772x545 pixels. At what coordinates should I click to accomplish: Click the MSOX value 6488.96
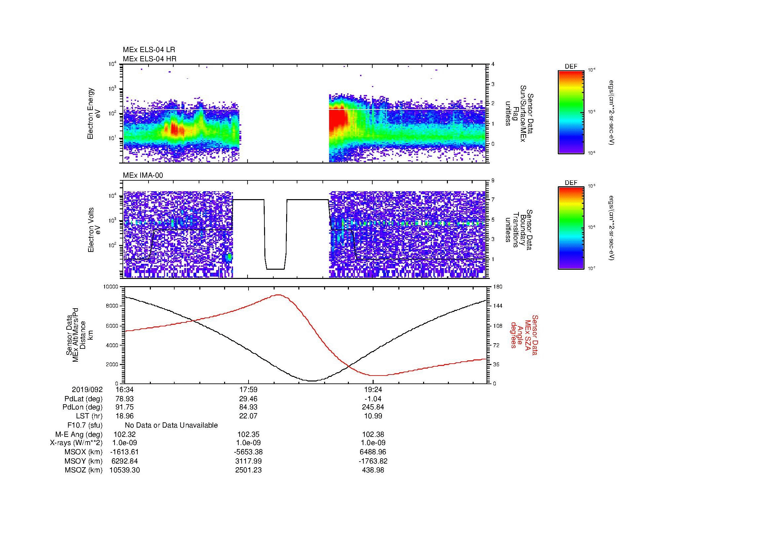click(373, 452)
